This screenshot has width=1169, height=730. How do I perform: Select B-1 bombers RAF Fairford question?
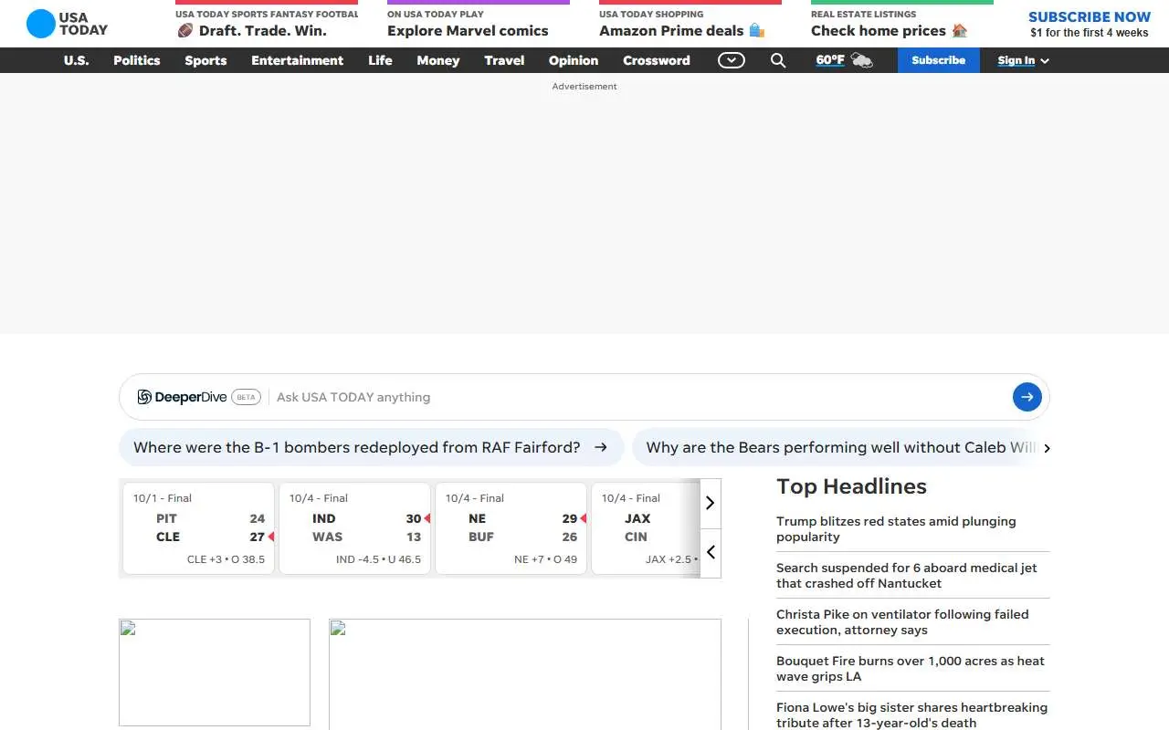[371, 447]
